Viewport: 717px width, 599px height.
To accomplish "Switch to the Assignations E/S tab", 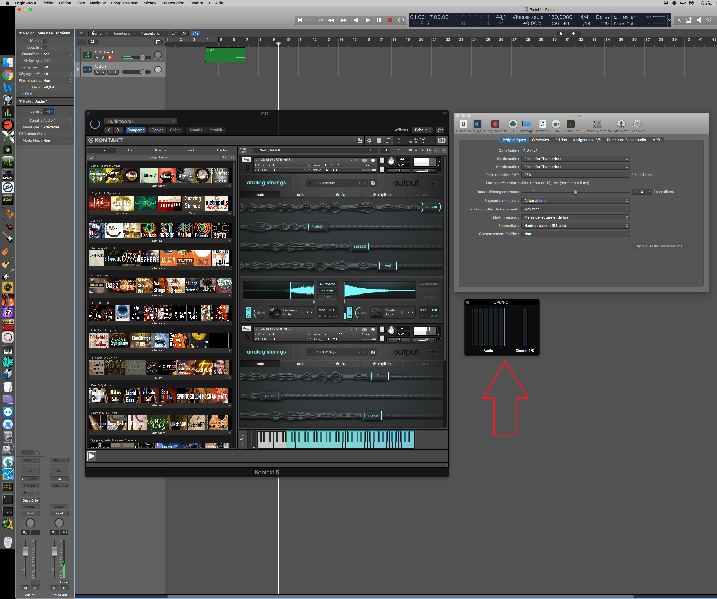I will 587,140.
